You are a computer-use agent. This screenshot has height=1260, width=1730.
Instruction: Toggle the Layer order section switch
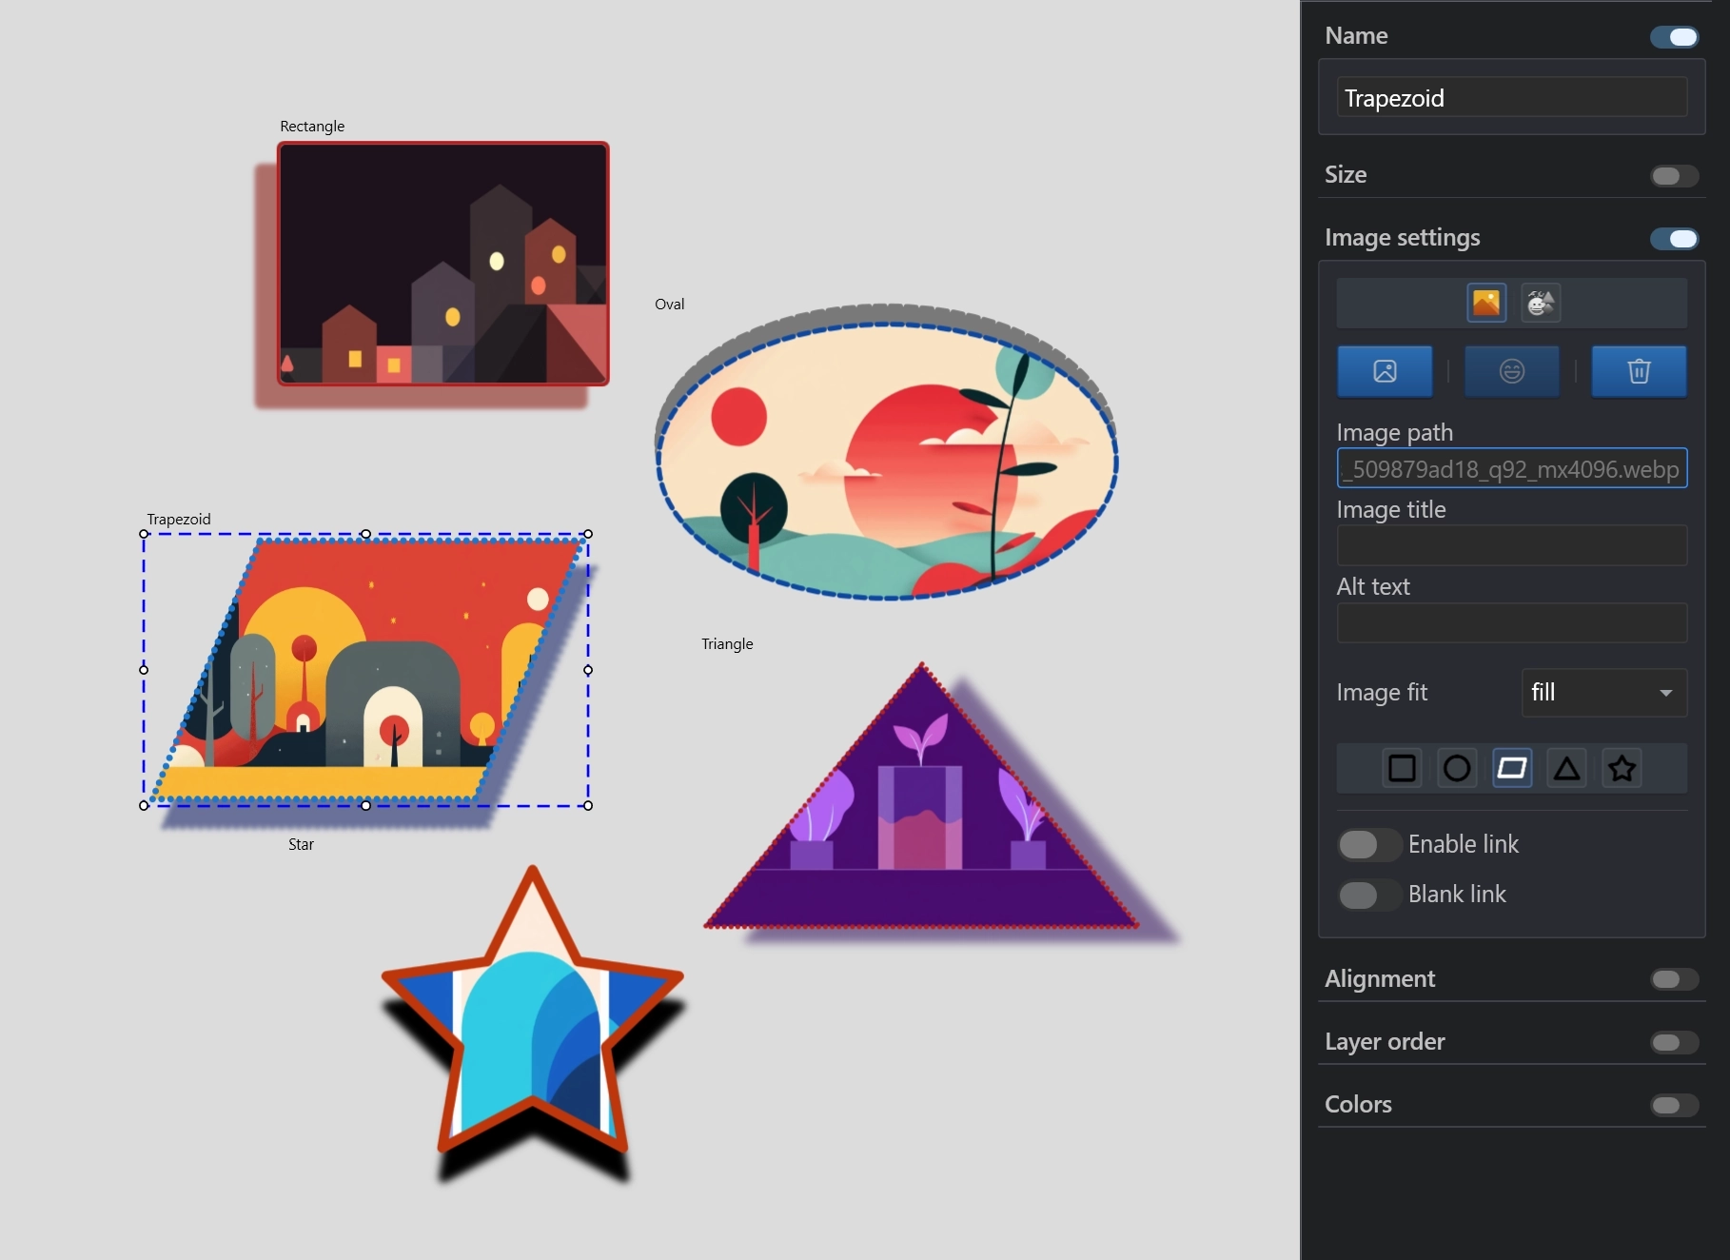point(1675,1042)
